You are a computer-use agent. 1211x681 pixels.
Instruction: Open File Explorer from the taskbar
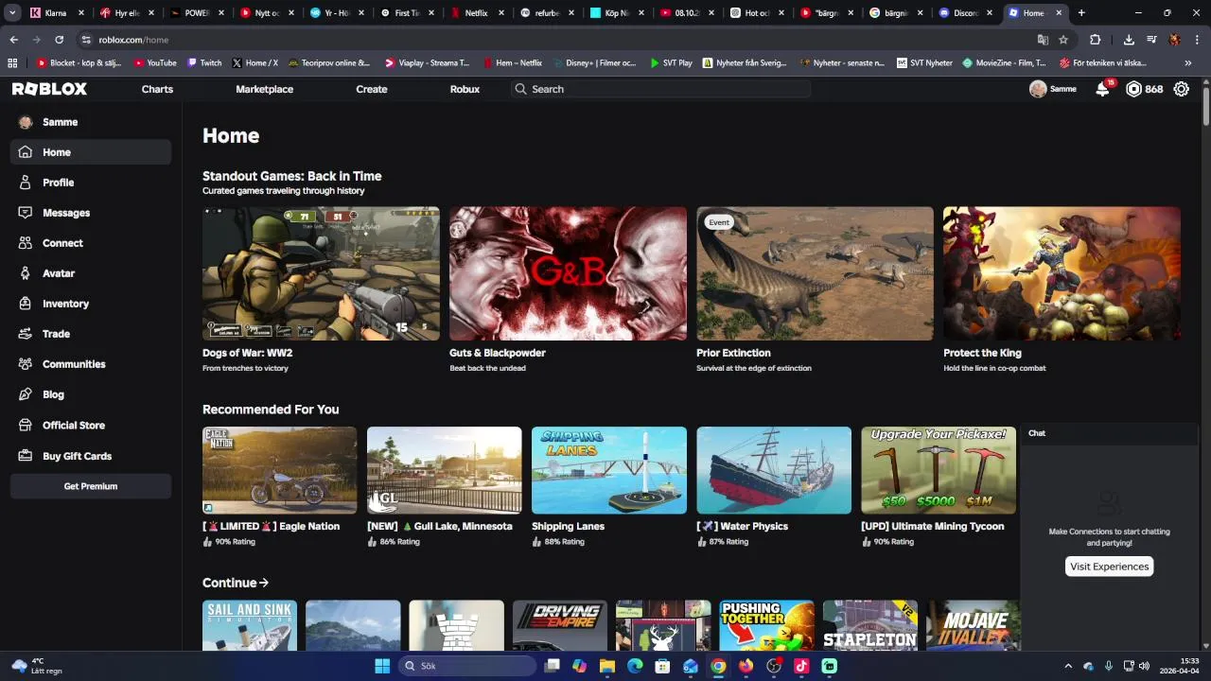607,666
